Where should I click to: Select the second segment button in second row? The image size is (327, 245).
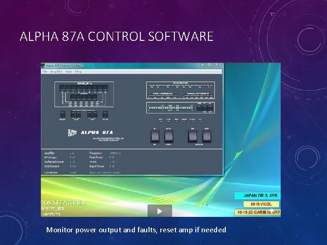[78, 98]
